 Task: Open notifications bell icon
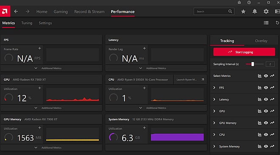(x=255, y=11)
